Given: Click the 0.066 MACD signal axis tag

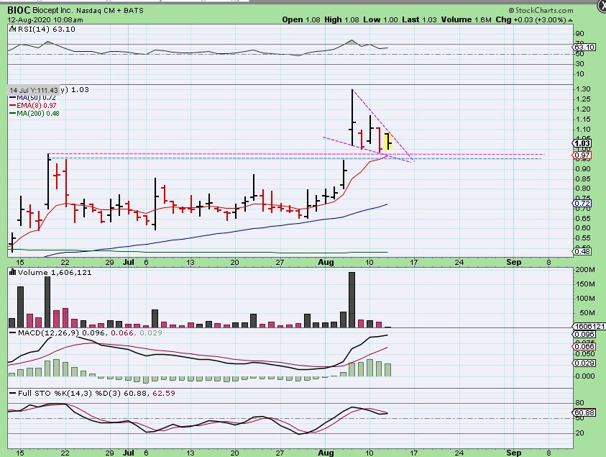Looking at the screenshot, I should (584, 346).
